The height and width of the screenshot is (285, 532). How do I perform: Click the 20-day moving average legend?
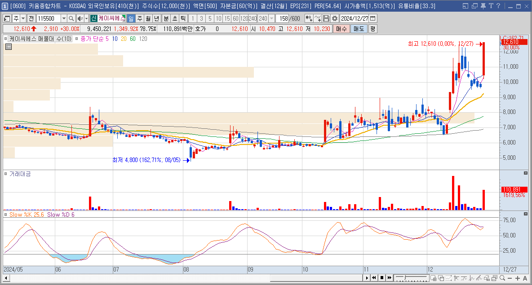pos(124,39)
